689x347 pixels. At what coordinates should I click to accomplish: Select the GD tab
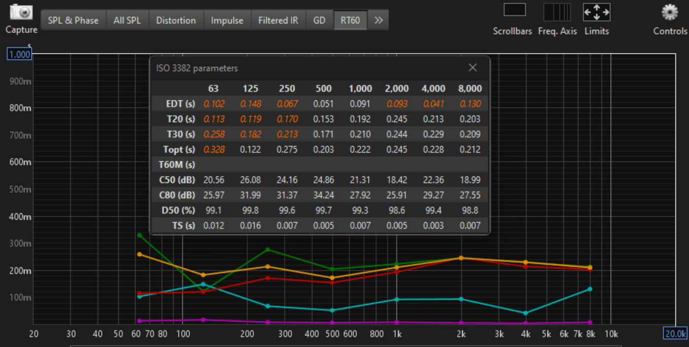319,20
